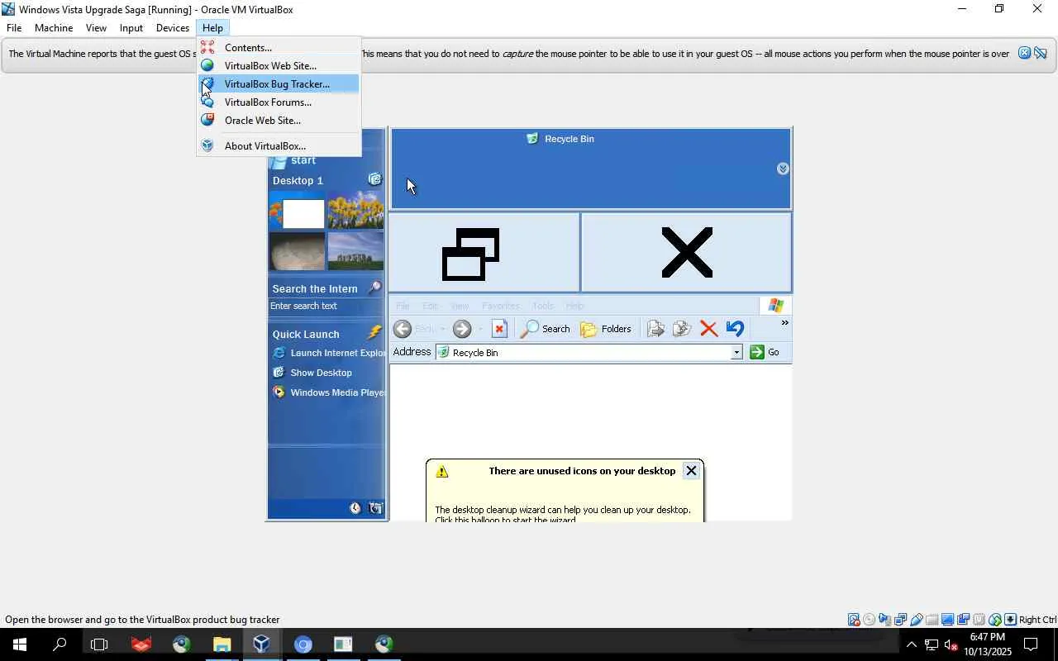Click the Move To toolbar icon
1058x661 pixels.
coord(655,329)
